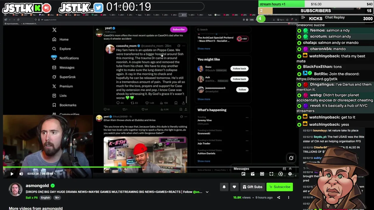374x210 pixels.
Task: Click the X logo in streamed page
Action: coord(54,30)
